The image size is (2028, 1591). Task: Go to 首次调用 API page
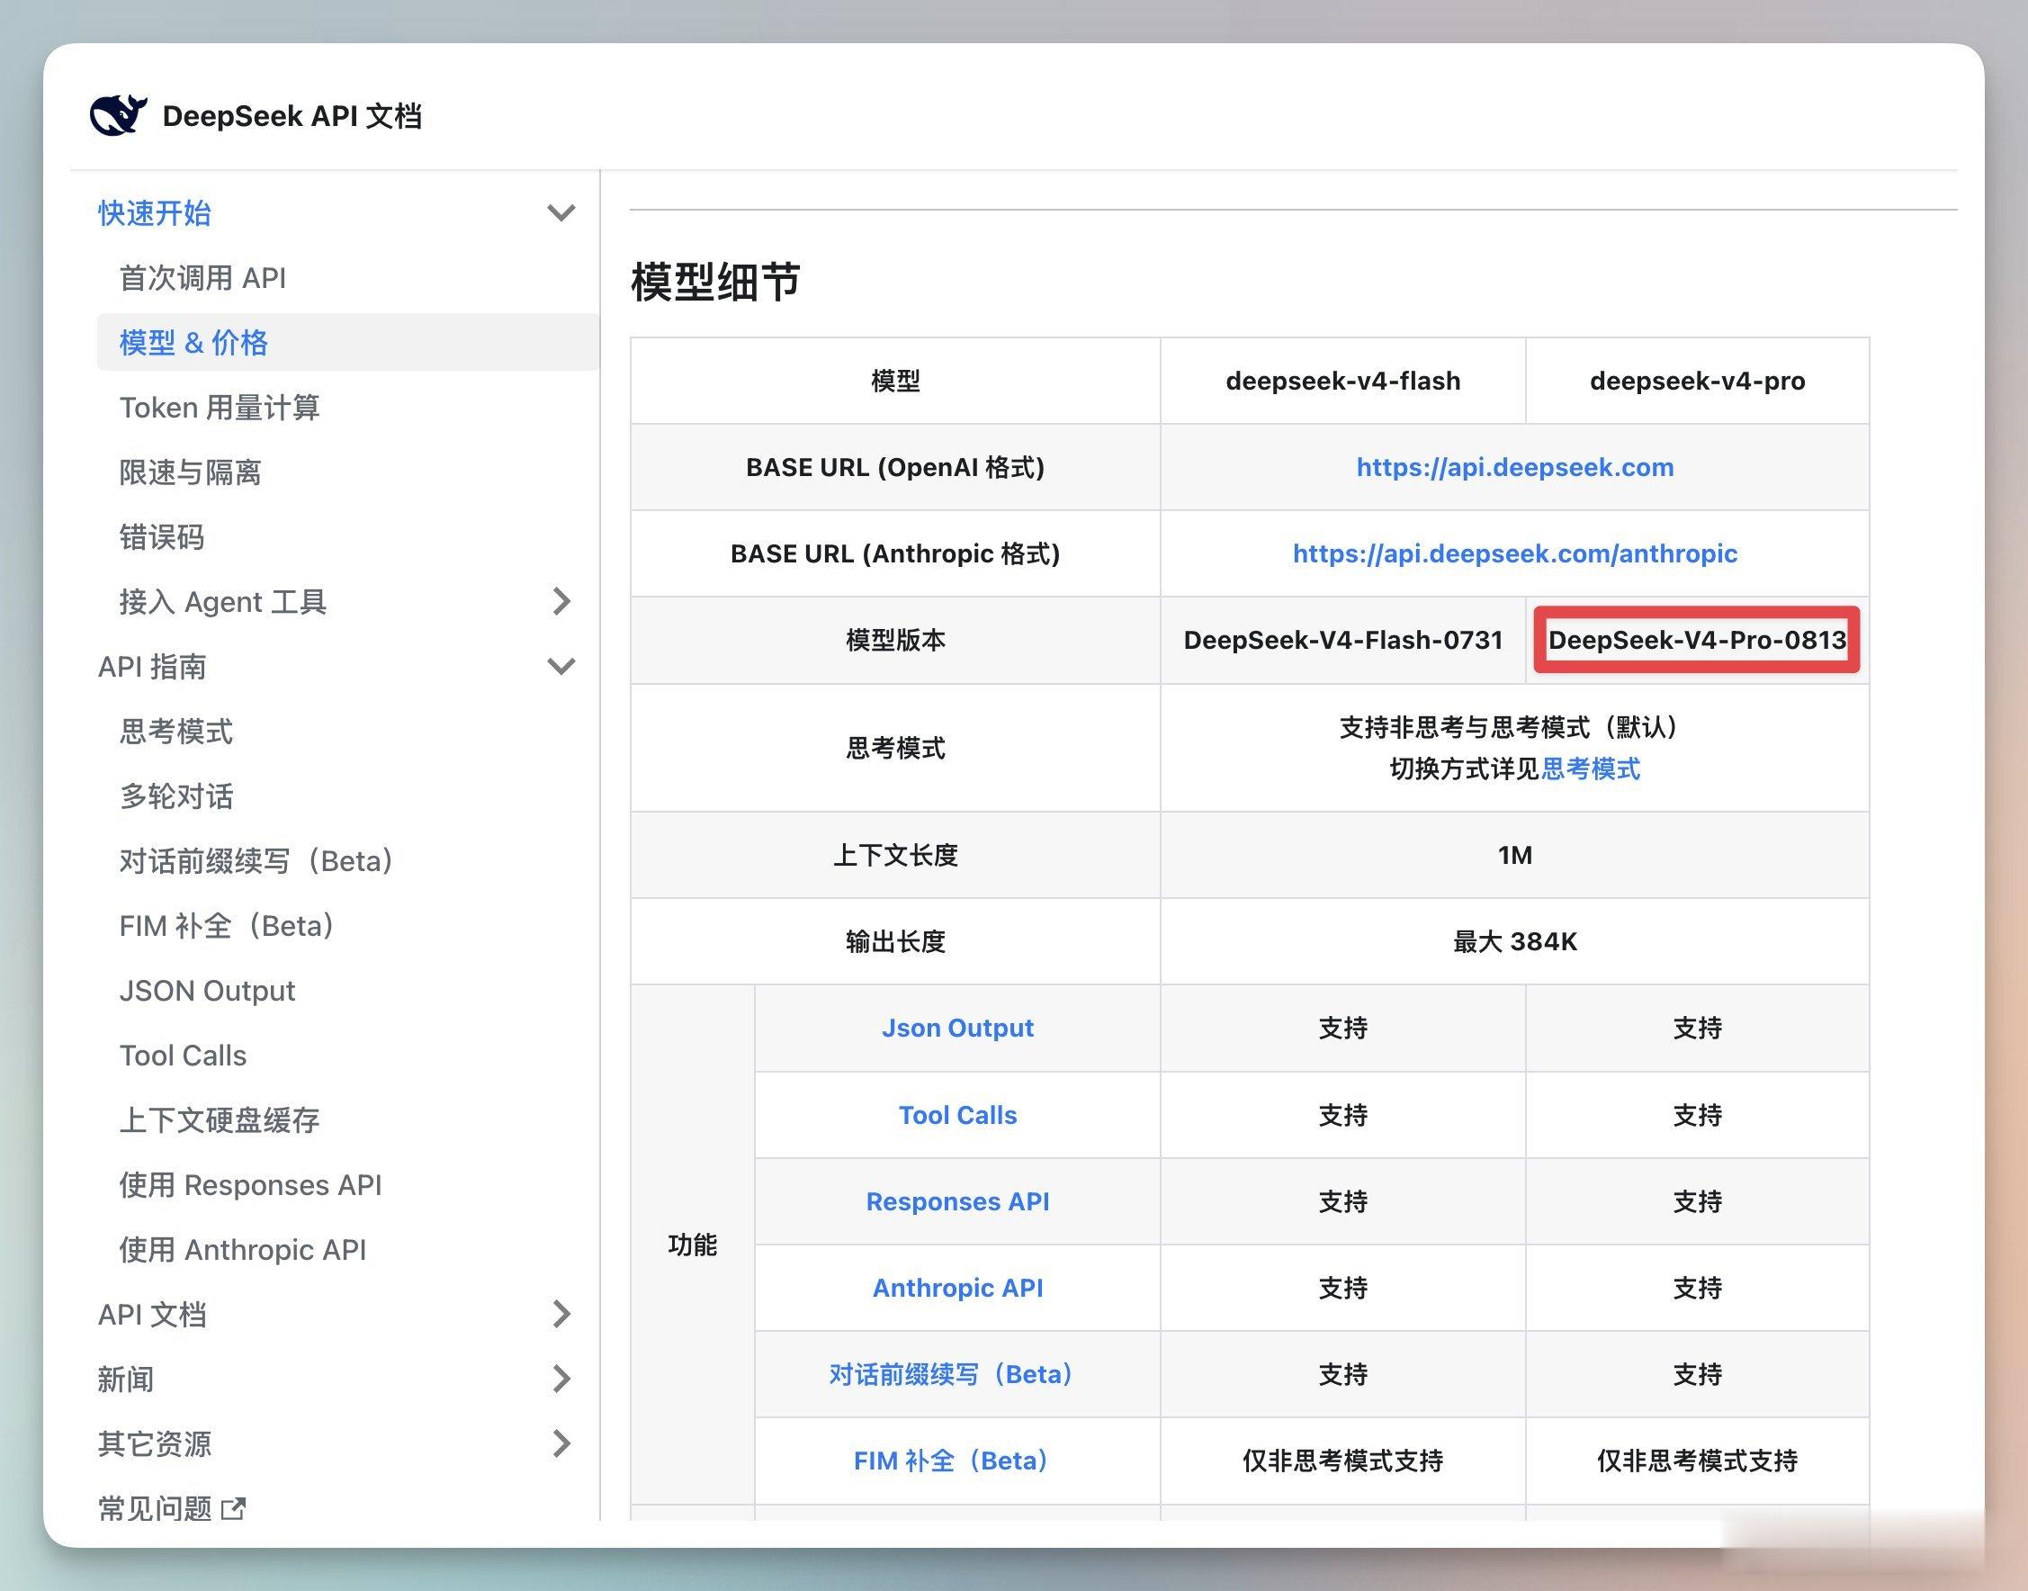click(x=203, y=277)
